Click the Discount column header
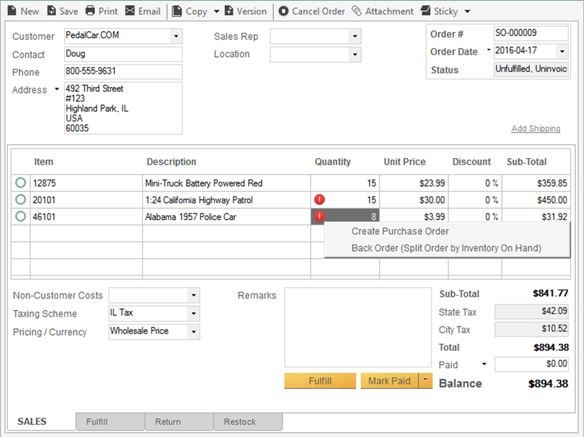Screen dimensions: 584x437 pos(471,162)
